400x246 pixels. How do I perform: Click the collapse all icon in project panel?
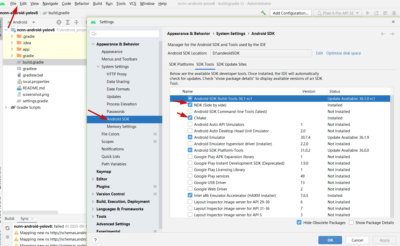(76, 22)
